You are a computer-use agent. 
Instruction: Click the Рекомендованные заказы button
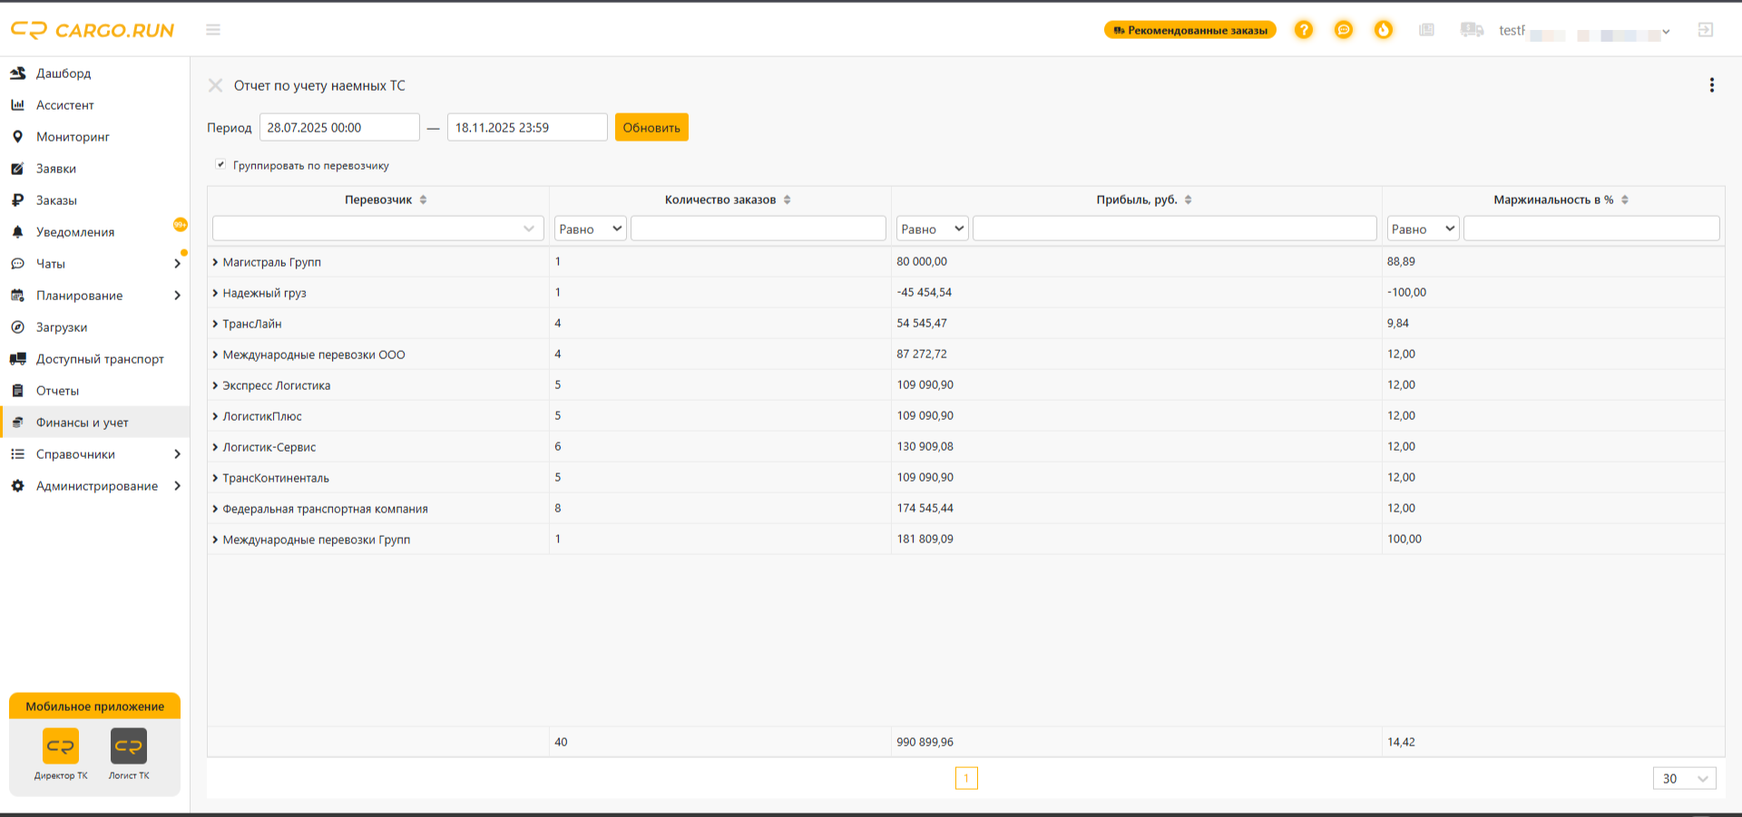point(1190,30)
